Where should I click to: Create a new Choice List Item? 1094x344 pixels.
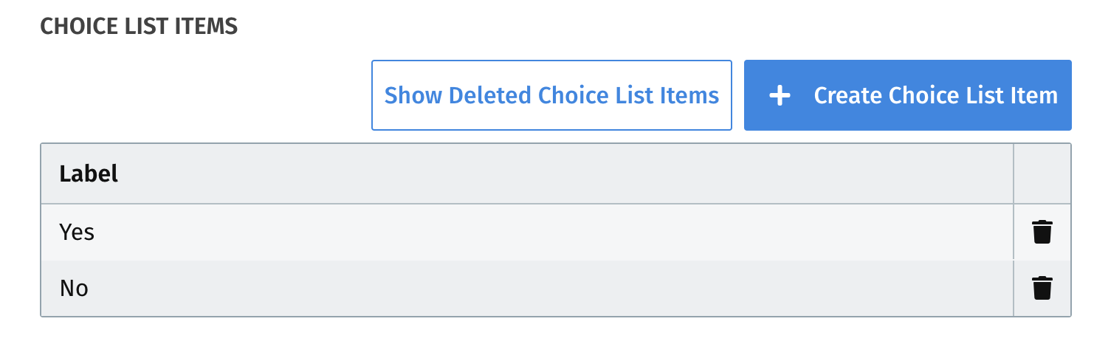907,95
